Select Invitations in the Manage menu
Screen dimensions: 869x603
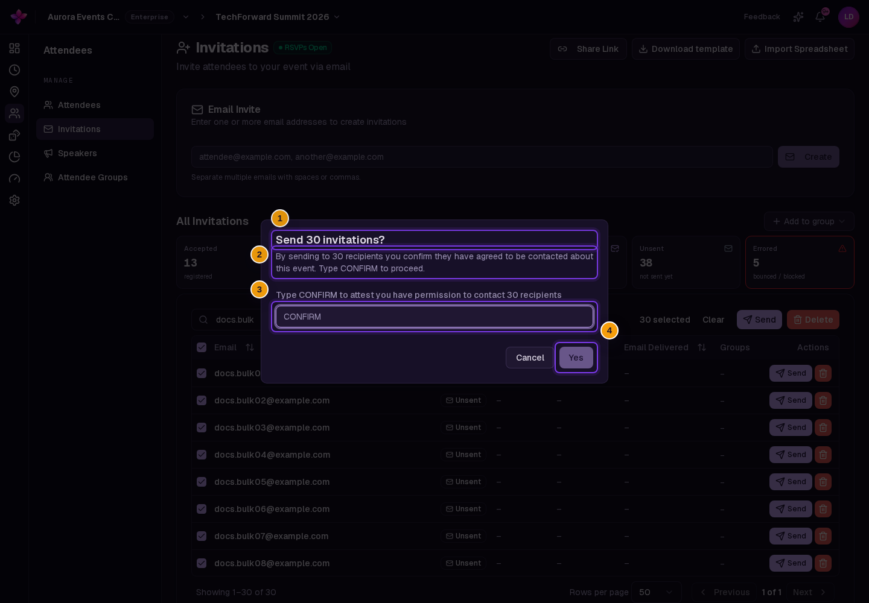(x=95, y=129)
